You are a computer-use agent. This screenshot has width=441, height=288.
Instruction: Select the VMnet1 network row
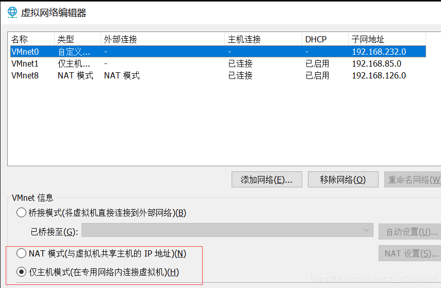[218, 63]
